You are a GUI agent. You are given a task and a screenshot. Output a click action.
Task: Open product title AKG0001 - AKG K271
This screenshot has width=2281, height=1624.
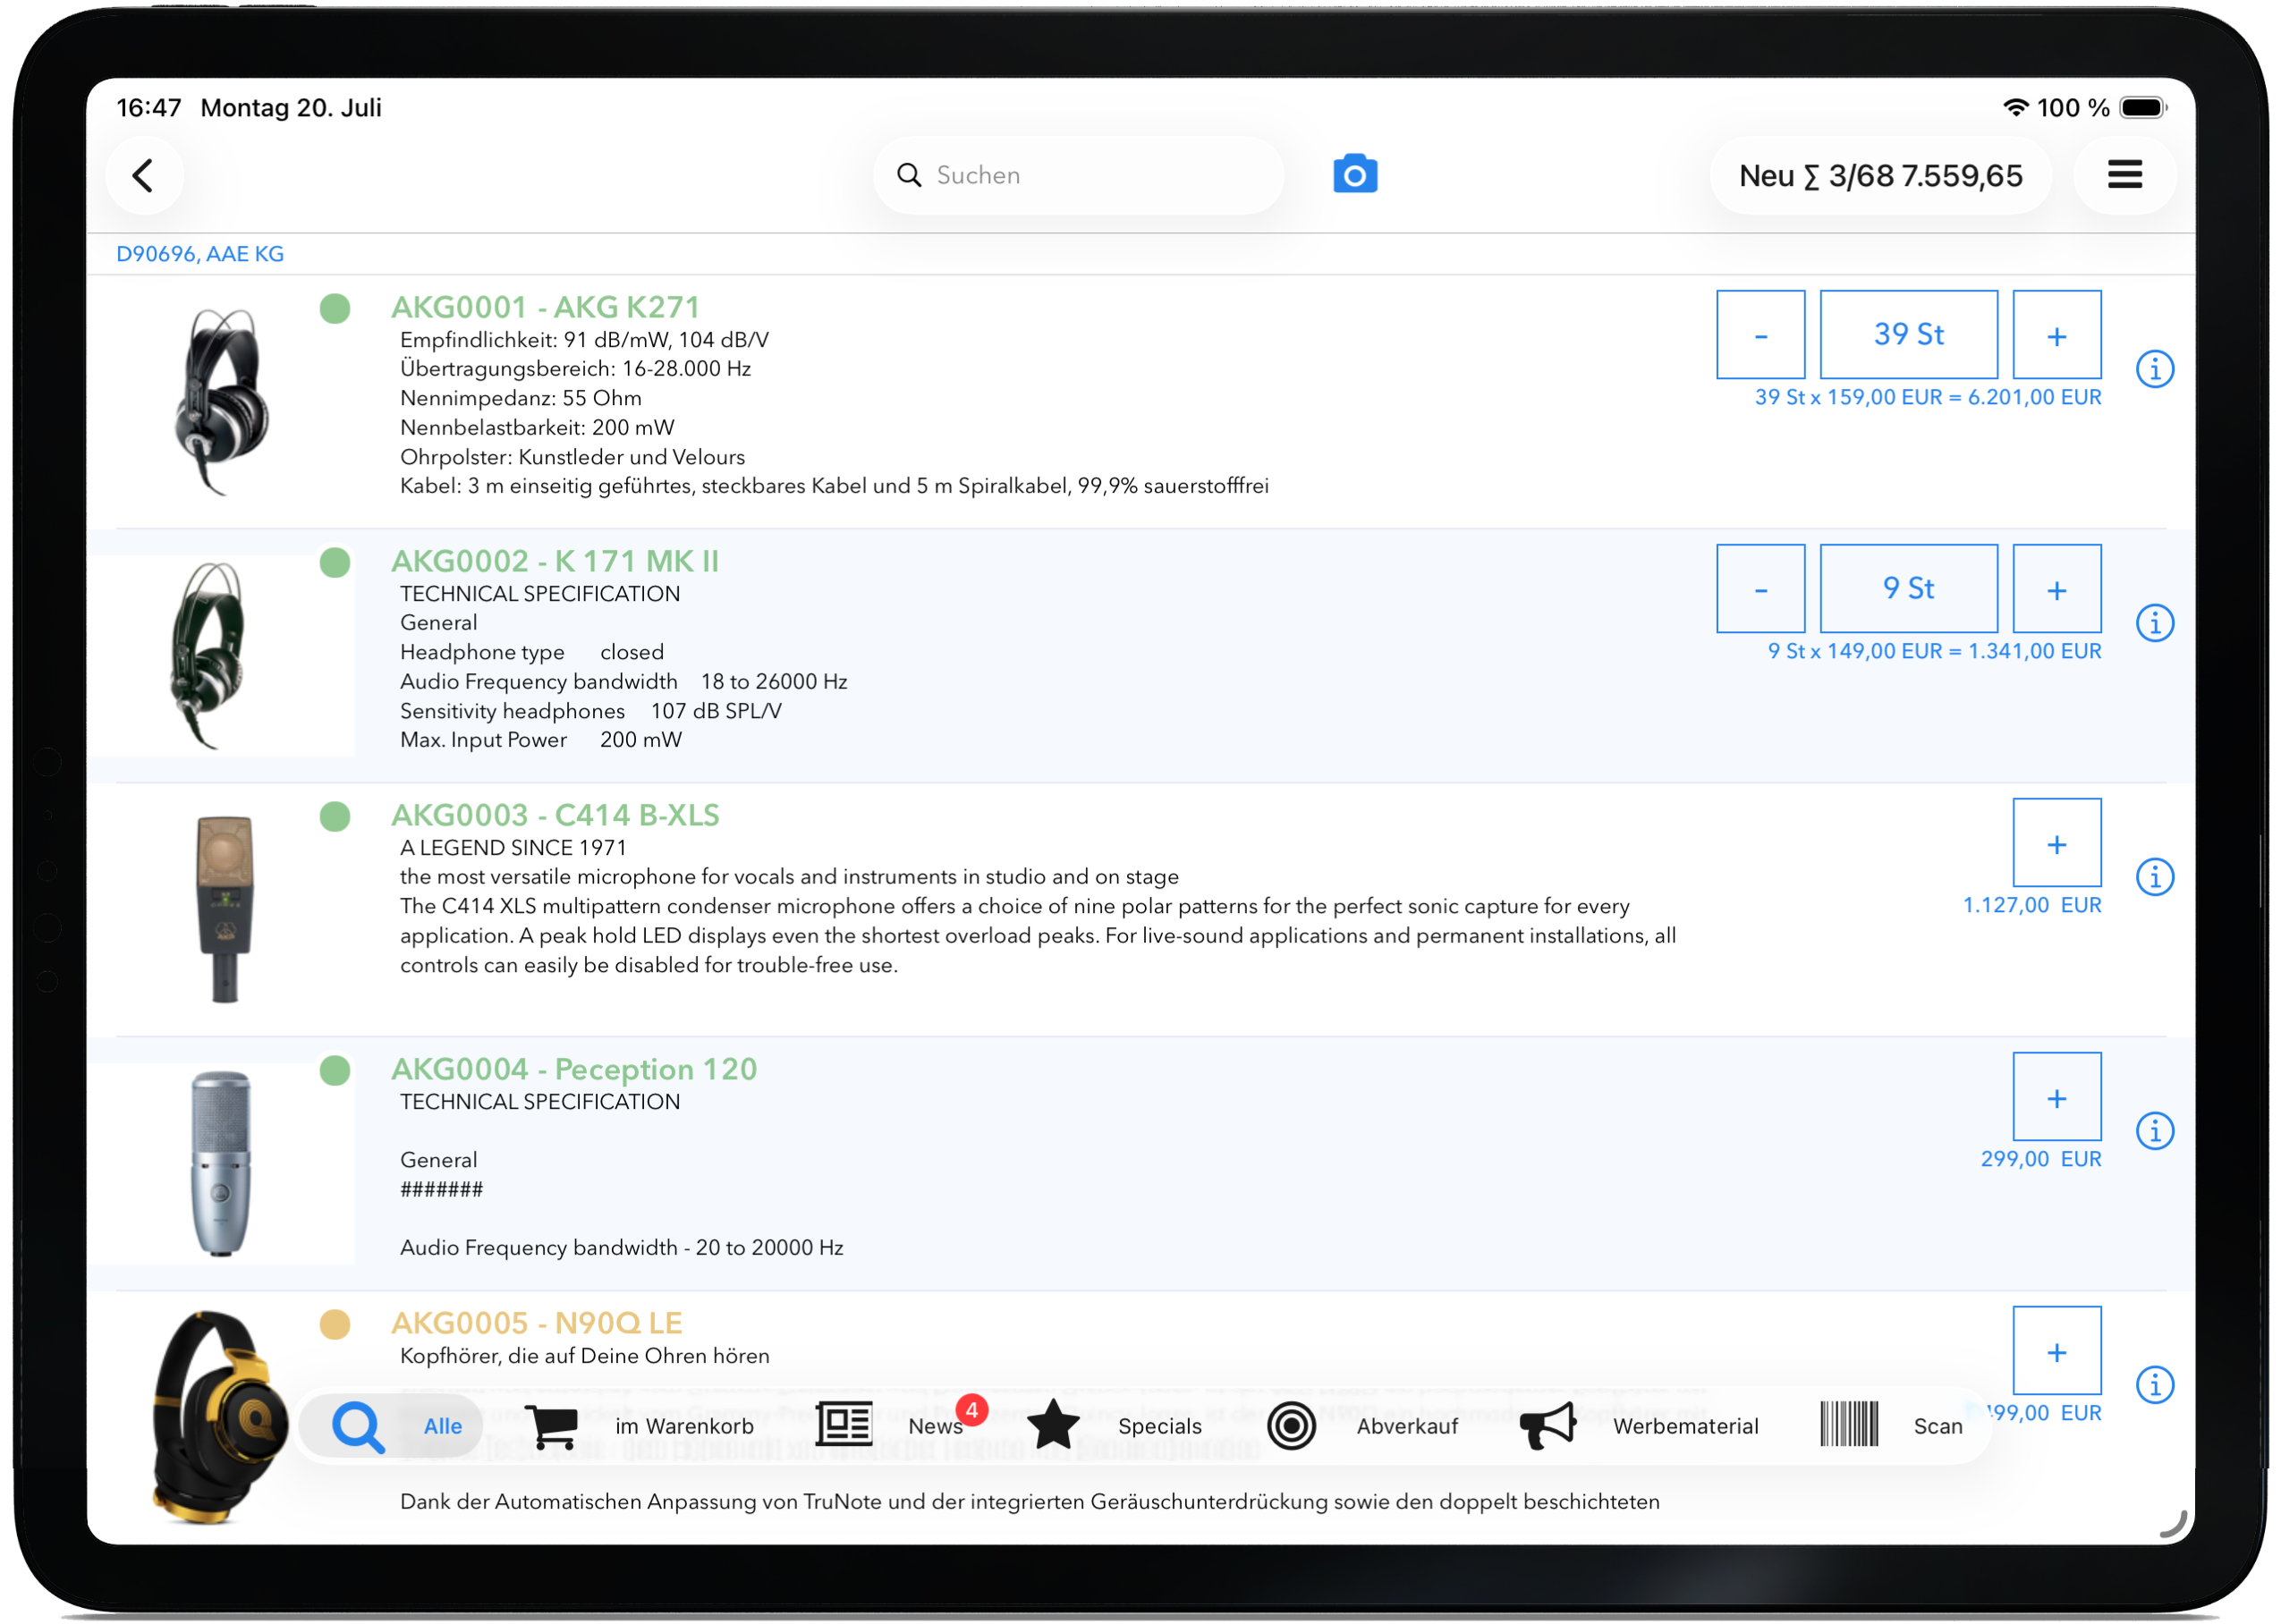coord(545,307)
